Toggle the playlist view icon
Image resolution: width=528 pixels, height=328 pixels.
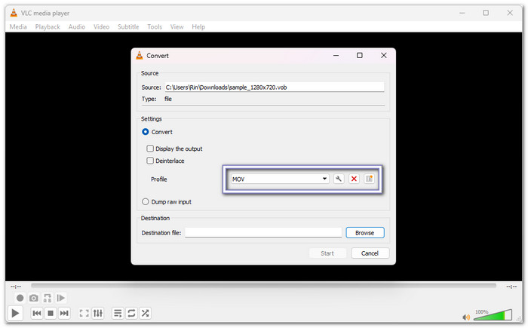coord(118,313)
